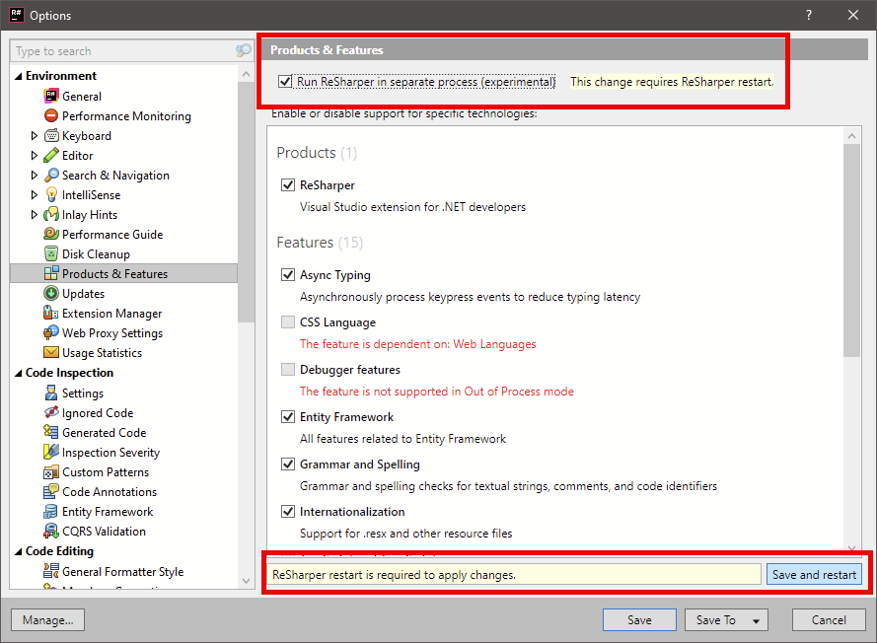Image resolution: width=877 pixels, height=643 pixels.
Task: Expand the IntelliSense tree node
Action: [34, 194]
